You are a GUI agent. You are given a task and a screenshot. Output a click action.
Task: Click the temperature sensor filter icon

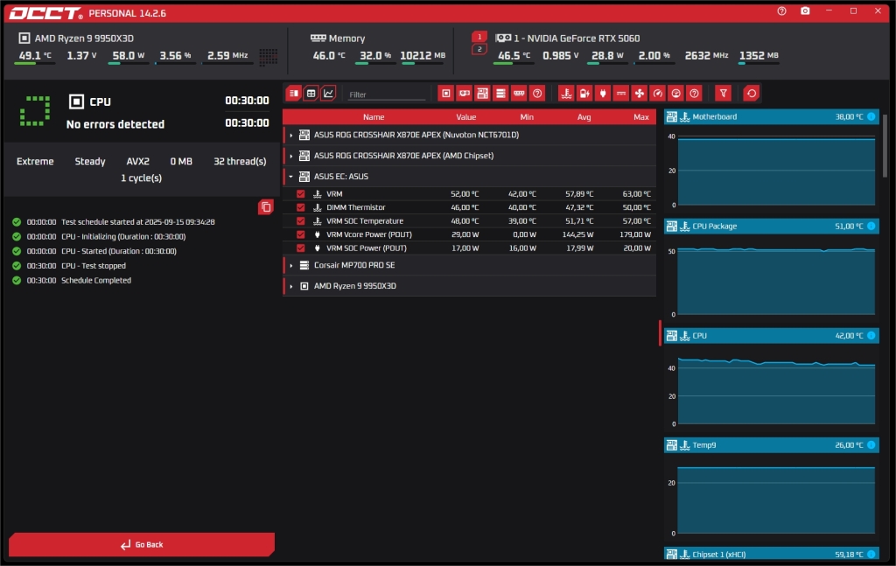(566, 93)
